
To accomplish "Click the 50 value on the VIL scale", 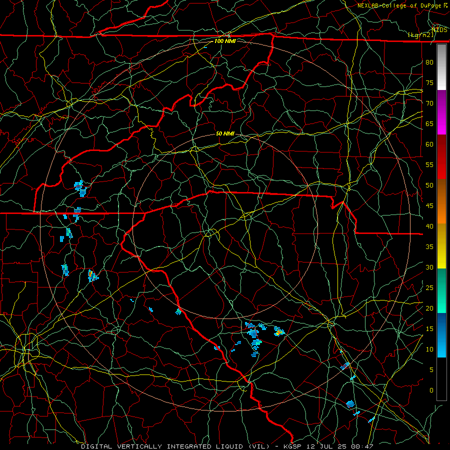I will 429,185.
